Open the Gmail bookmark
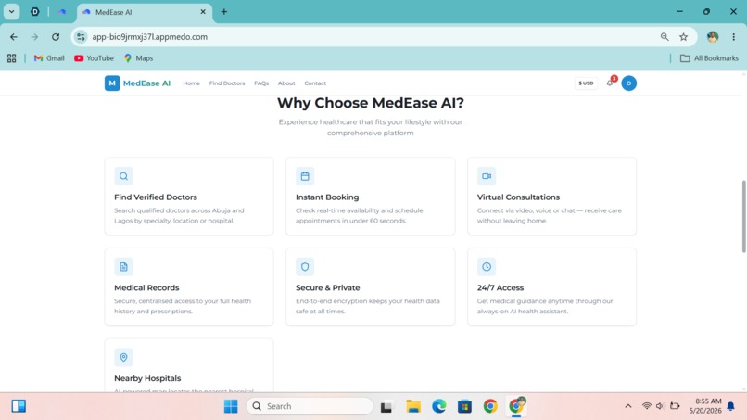This screenshot has height=420, width=747. coord(49,58)
